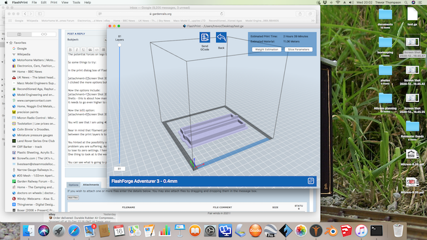This screenshot has width=427, height=240.
Task: Click the Send GCode icon in FlashPrint
Action: pyautogui.click(x=205, y=37)
